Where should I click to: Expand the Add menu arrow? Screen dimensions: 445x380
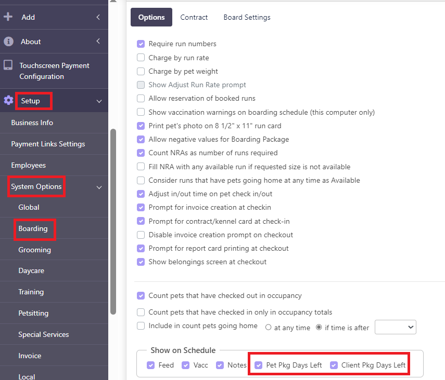pos(98,17)
